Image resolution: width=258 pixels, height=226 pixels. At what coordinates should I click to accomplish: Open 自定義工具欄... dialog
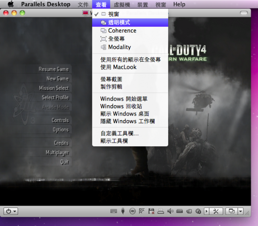coord(130,133)
